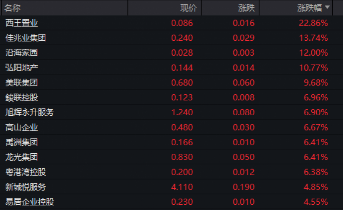Select the 沿海家园 stock row
This screenshot has height=210, width=343.
171,52
